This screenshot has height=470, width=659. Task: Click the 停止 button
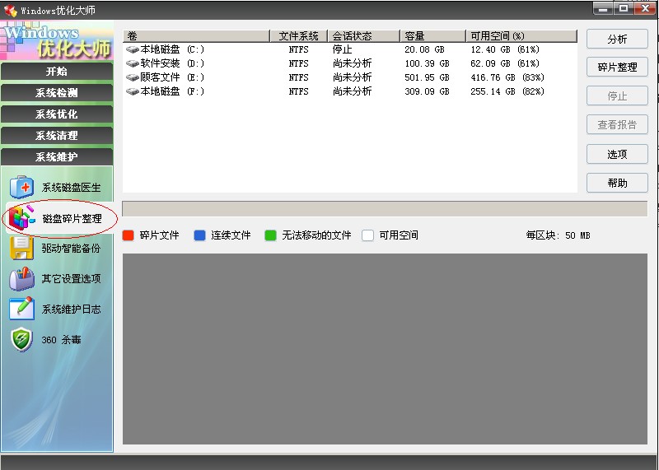coord(617,95)
